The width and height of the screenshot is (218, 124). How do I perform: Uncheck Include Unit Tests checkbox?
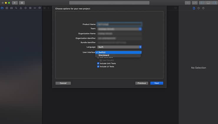pos(98,63)
